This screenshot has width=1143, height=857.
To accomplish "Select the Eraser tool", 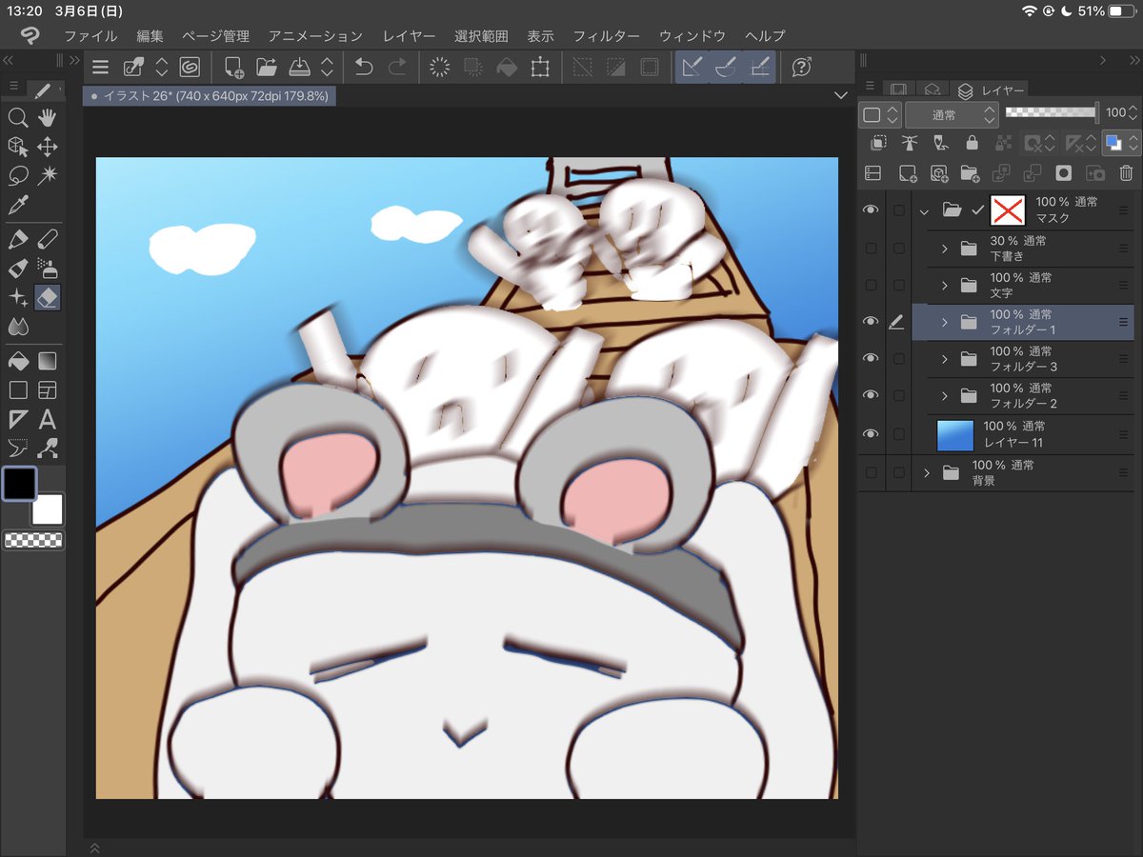I will click(x=47, y=297).
